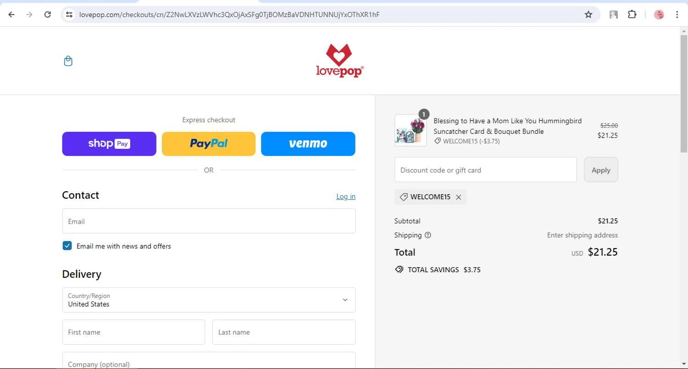Click the Shipping help question mark
688x369 pixels.
click(x=428, y=235)
